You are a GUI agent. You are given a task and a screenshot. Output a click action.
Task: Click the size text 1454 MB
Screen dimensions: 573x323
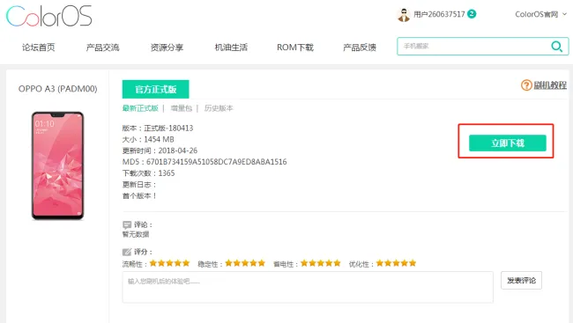click(x=159, y=139)
